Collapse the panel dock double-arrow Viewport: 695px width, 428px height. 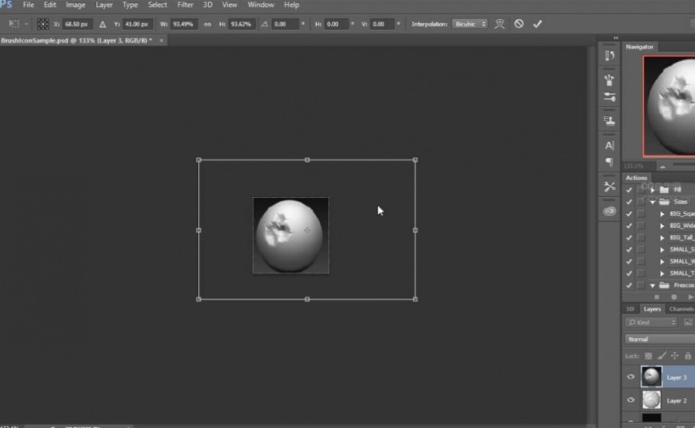coord(615,38)
